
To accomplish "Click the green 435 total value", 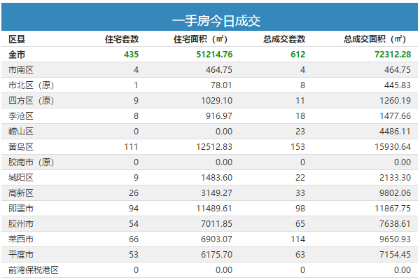I will (x=132, y=55).
